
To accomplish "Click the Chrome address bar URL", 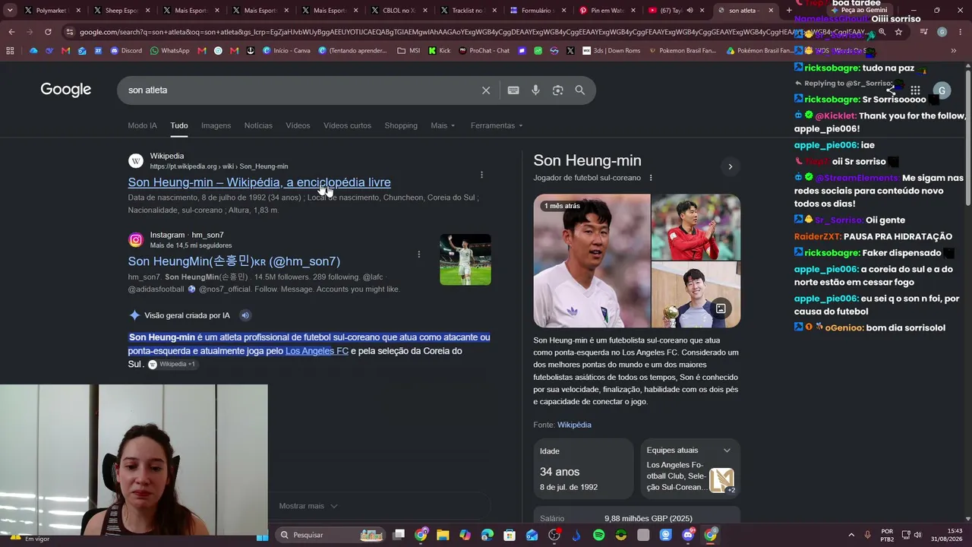I will point(471,32).
